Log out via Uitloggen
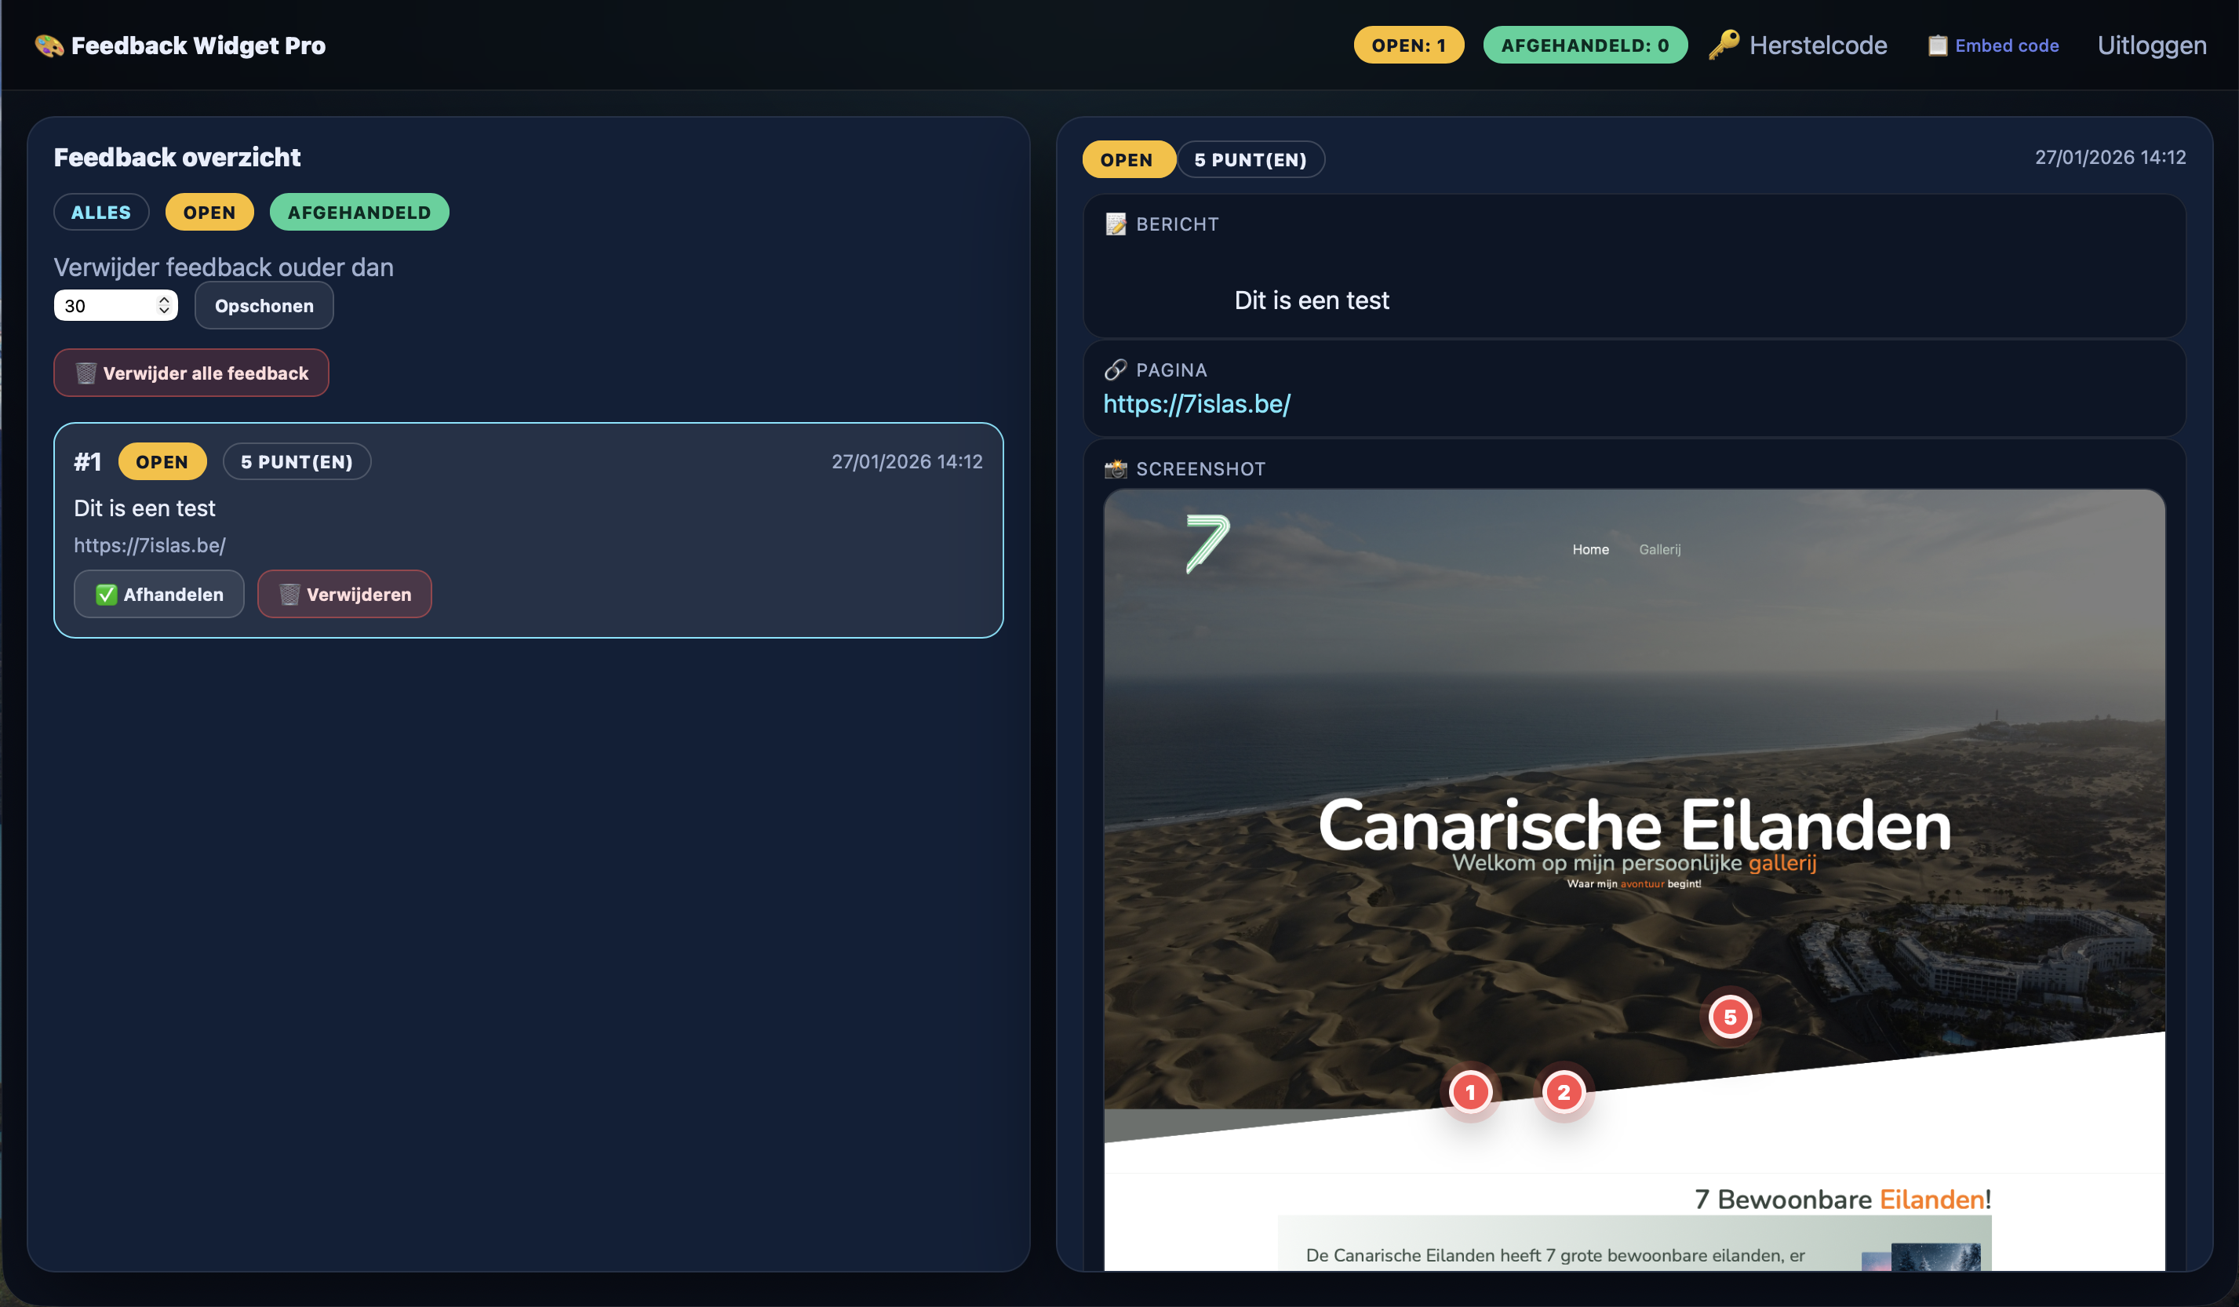2239x1307 pixels. coord(2151,46)
